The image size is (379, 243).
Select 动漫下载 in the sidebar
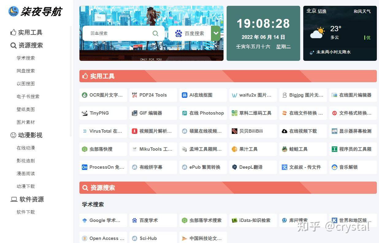click(x=26, y=186)
